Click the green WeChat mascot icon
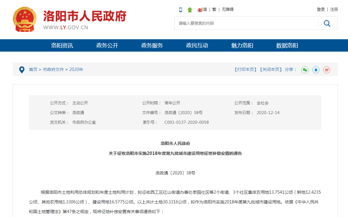348x217 pixels. point(190,10)
